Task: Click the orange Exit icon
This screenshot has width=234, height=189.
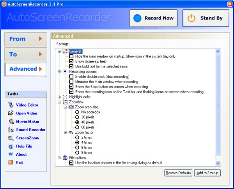Action: 11,162
